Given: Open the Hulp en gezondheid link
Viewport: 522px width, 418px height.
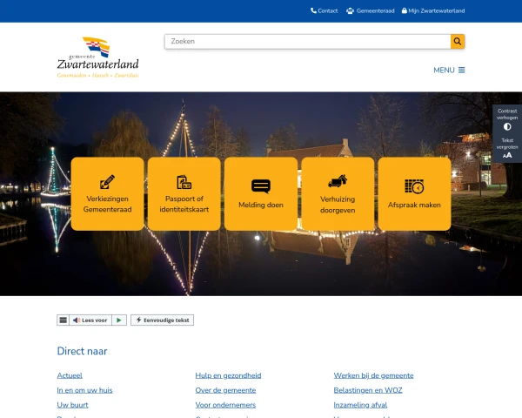Looking at the screenshot, I should click(x=228, y=375).
